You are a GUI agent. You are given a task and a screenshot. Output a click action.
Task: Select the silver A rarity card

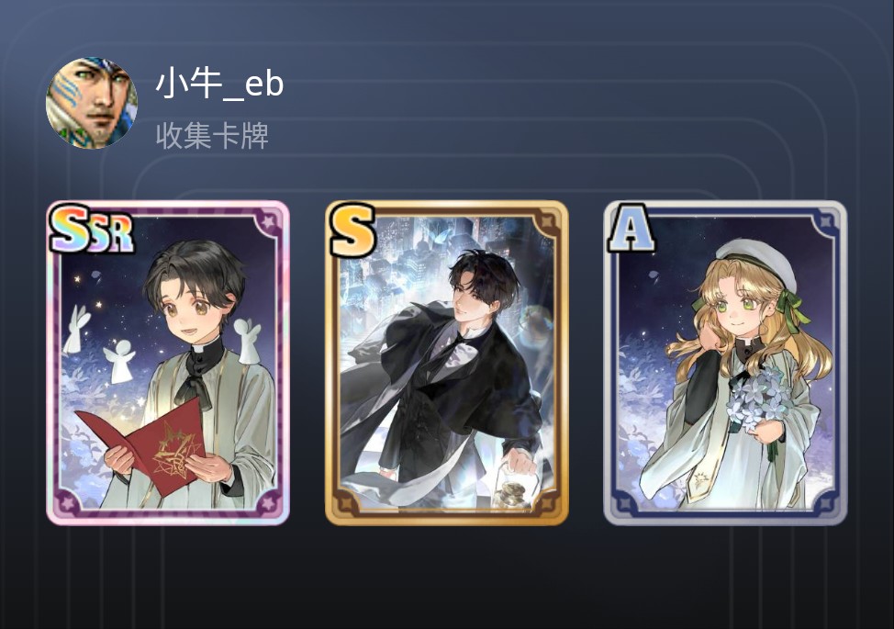(x=725, y=363)
